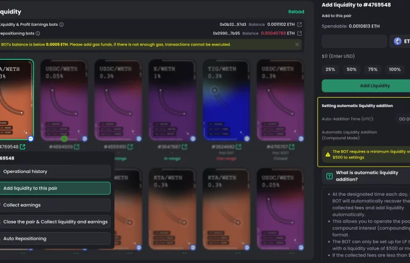
Task: Click the Spendable: 0.0010813 ETH text
Action: [x=351, y=26]
